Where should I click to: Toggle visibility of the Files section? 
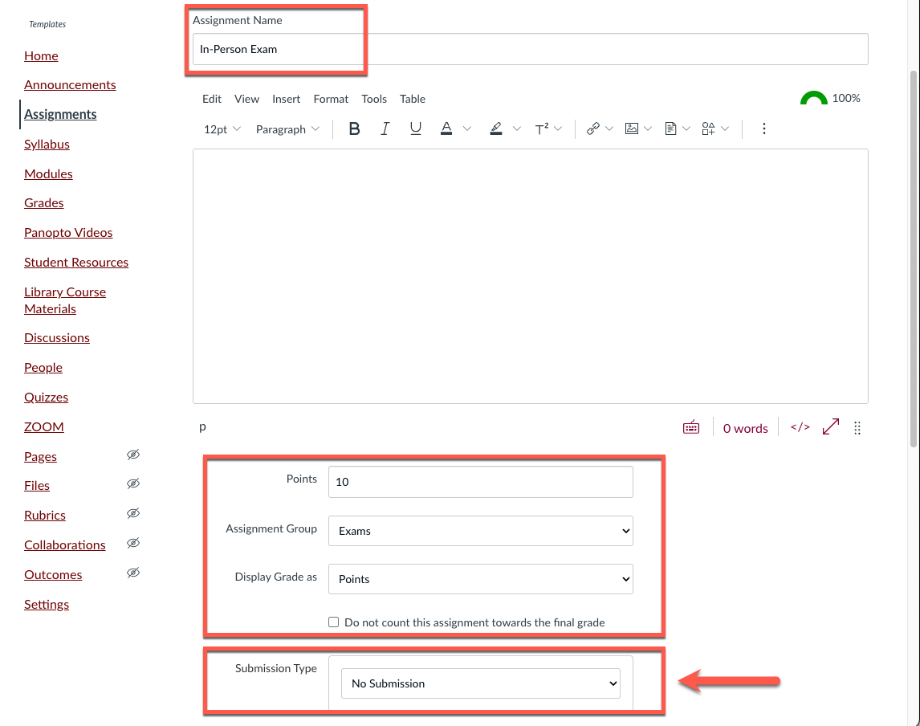(x=133, y=483)
